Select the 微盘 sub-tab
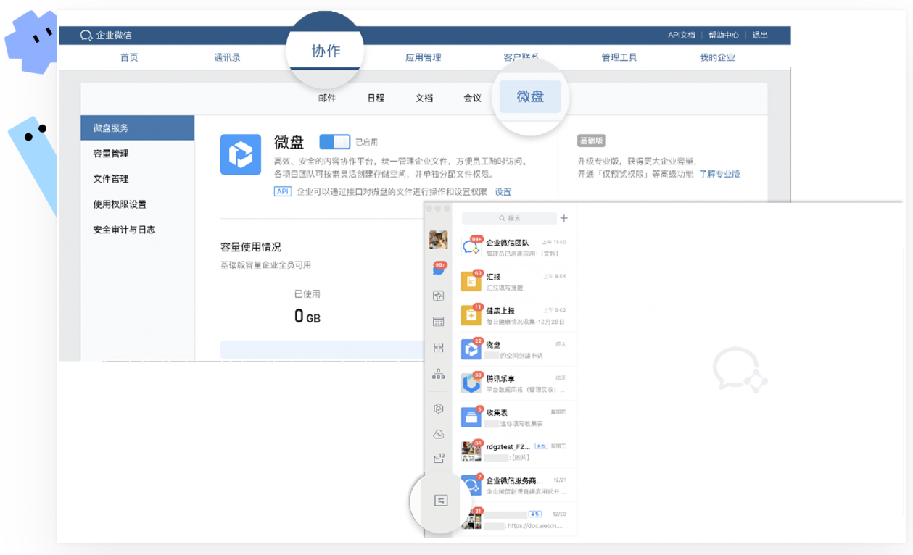Viewport: 913px width, 555px height. click(530, 97)
